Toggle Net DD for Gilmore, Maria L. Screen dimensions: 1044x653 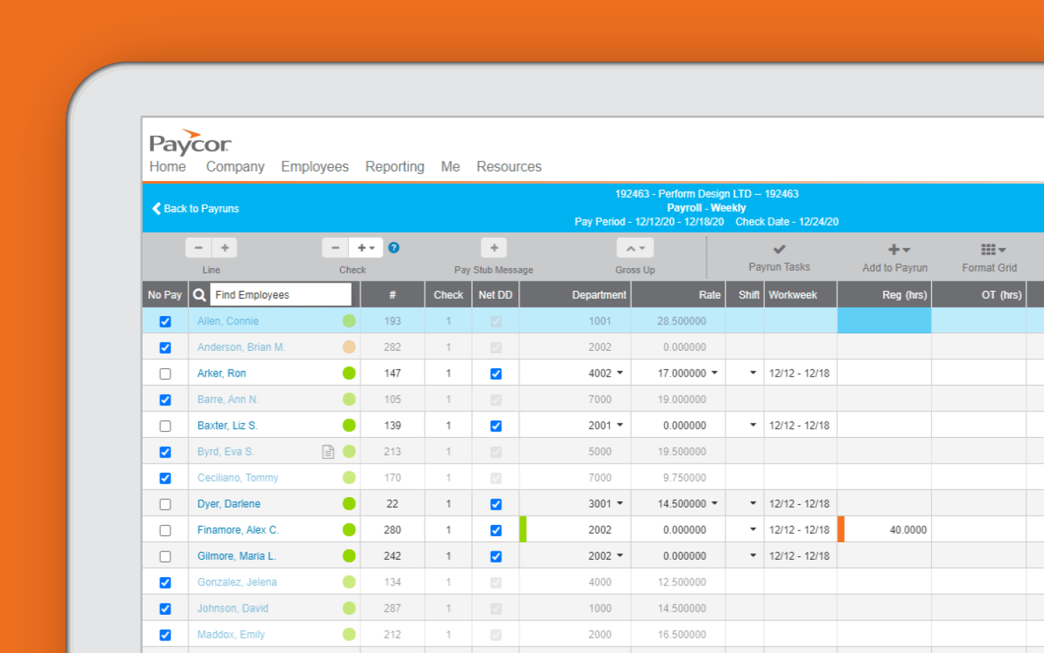[x=496, y=556]
